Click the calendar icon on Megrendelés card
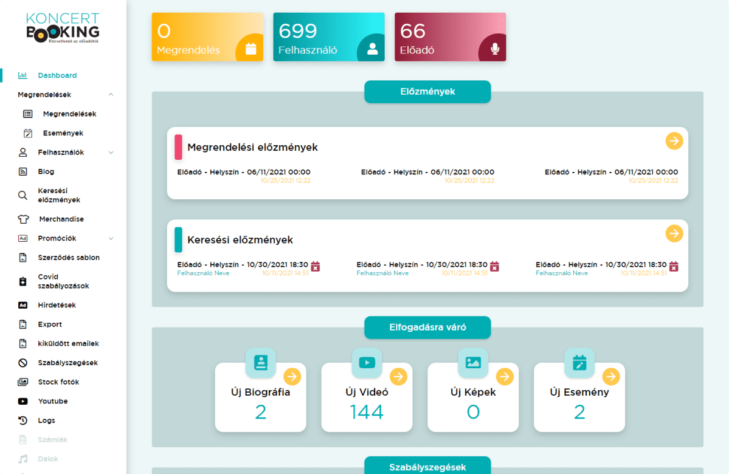729x474 pixels. (x=251, y=49)
